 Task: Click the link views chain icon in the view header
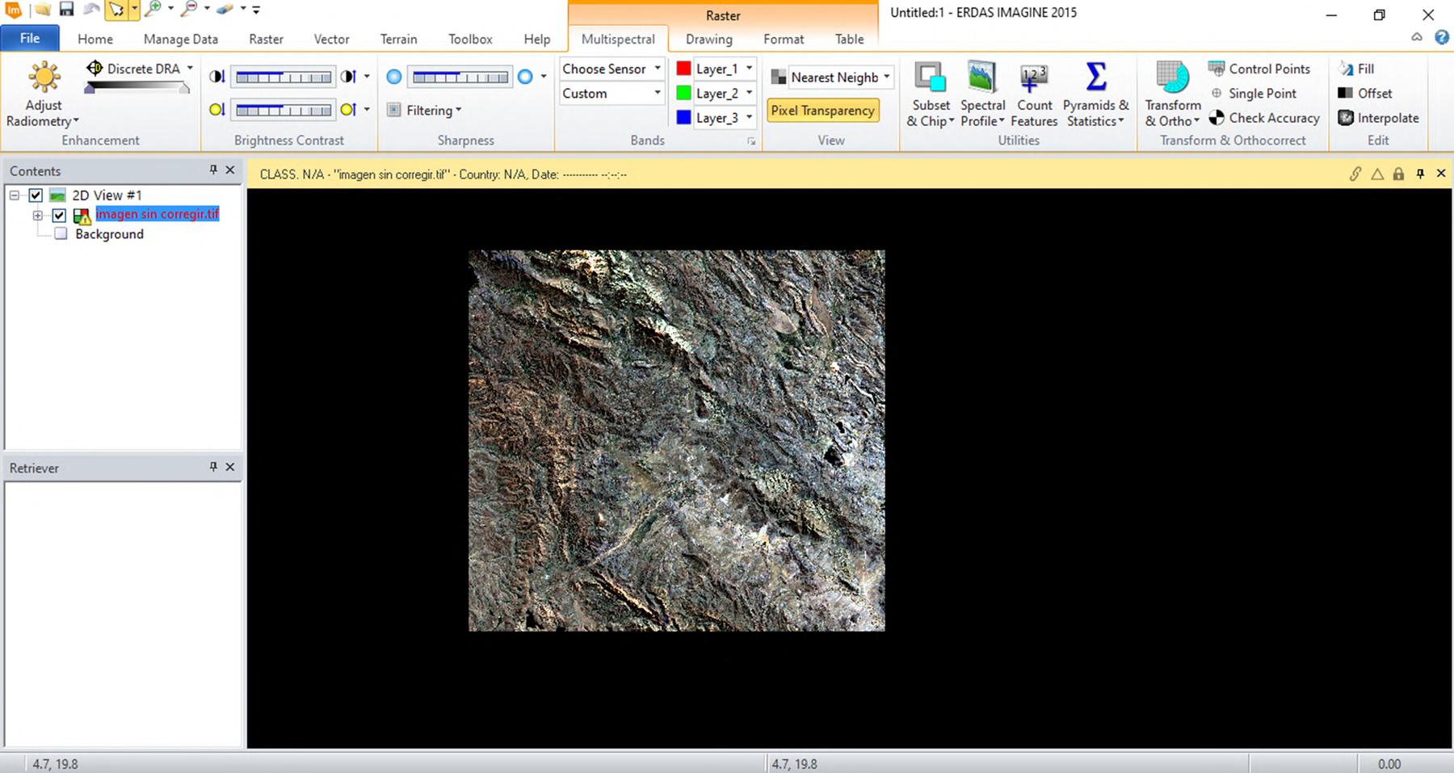click(x=1355, y=174)
